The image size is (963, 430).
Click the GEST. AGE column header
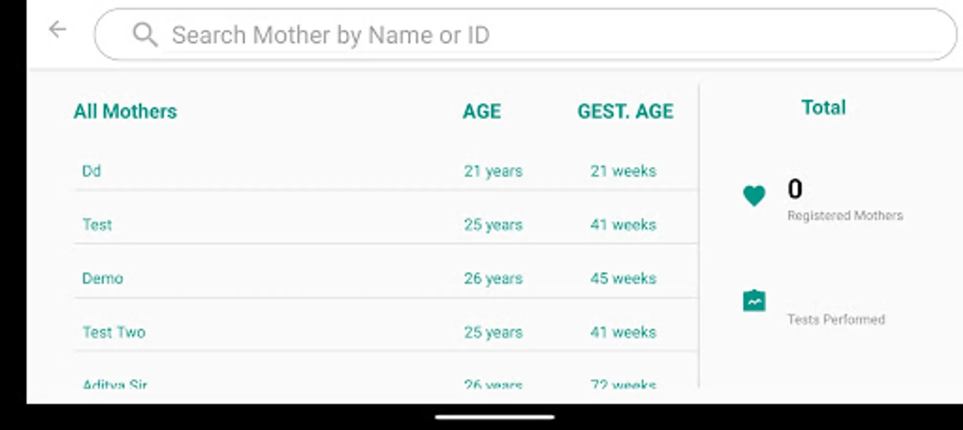click(625, 111)
